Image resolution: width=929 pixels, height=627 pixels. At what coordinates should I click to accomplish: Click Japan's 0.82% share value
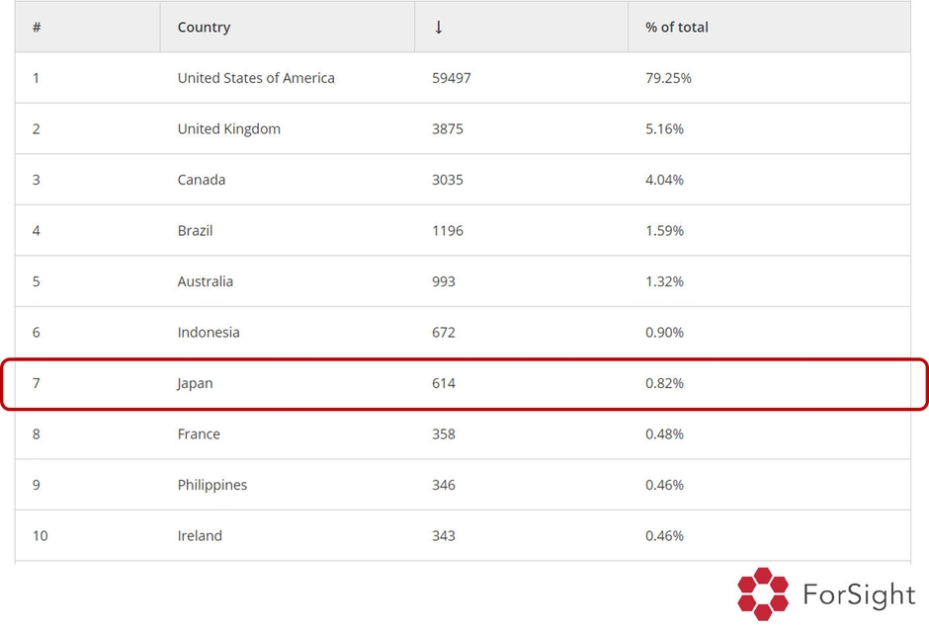(x=664, y=383)
